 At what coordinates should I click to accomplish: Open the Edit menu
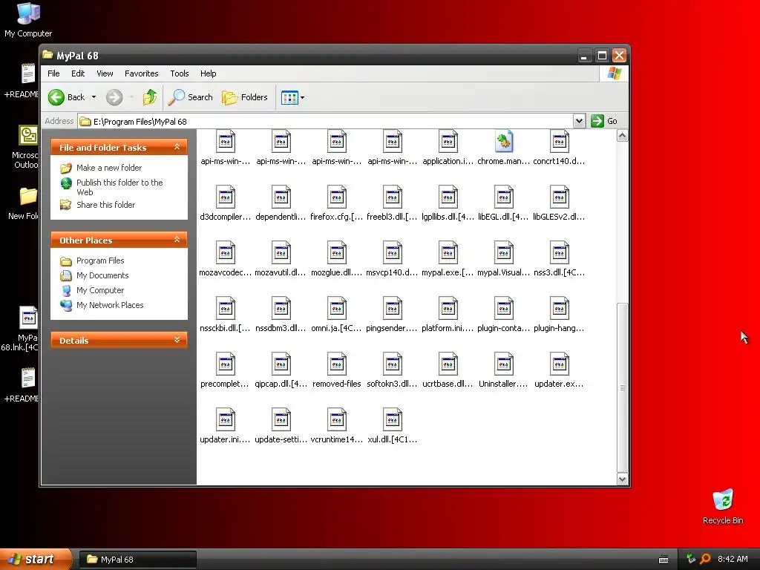click(x=78, y=73)
